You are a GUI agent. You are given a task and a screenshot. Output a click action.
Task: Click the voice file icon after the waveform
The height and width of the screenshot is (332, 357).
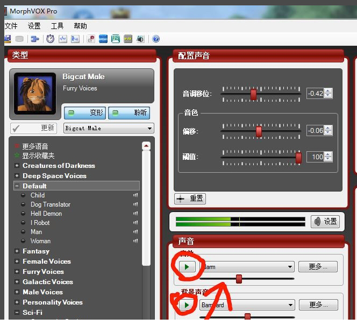tap(75, 39)
